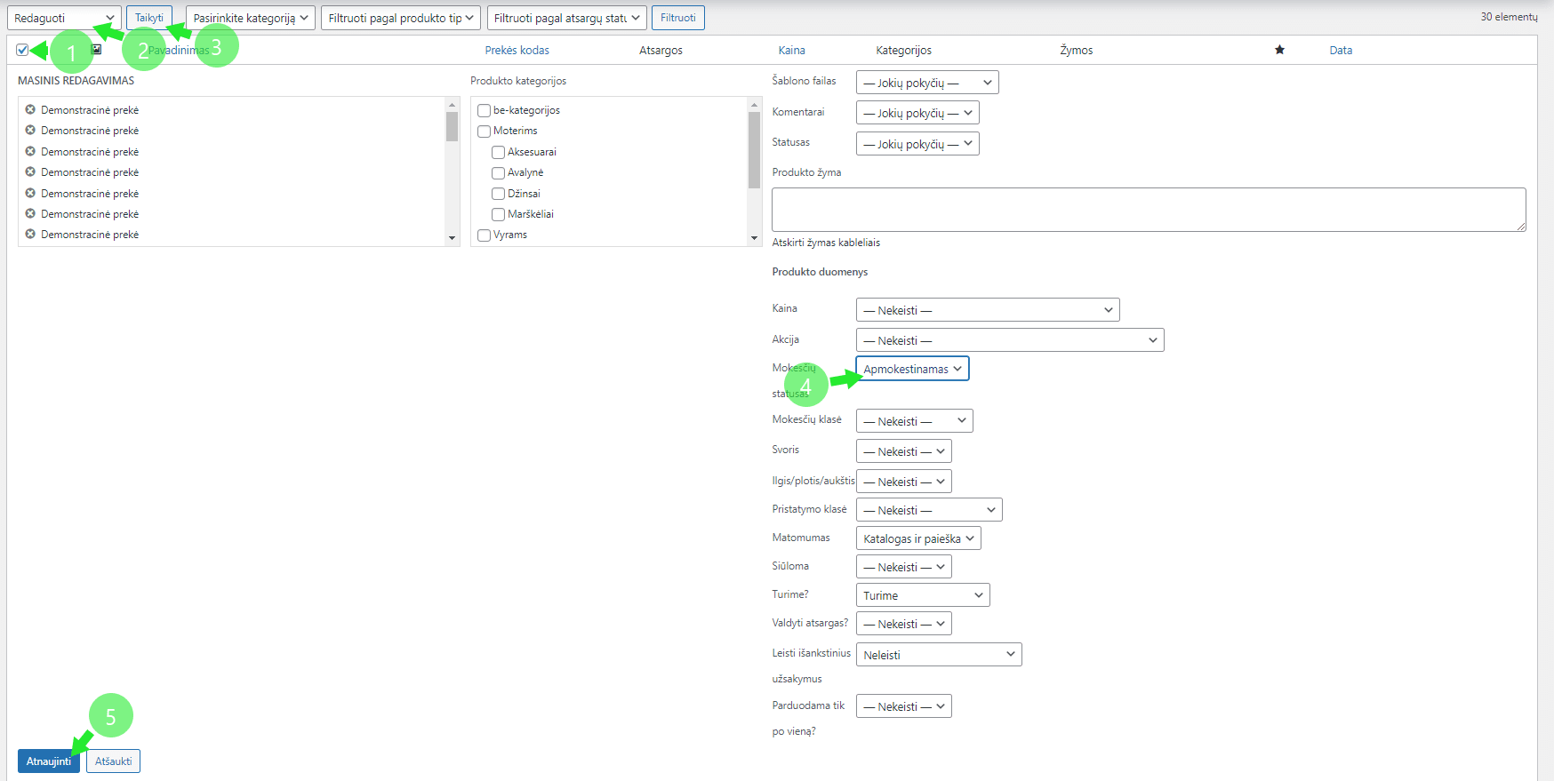Toggle the select-all products checkbox
Viewport: 1554px width, 781px height.
(x=22, y=50)
